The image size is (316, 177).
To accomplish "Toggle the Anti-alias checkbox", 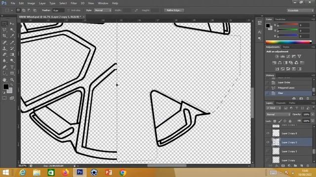I will [68, 10].
